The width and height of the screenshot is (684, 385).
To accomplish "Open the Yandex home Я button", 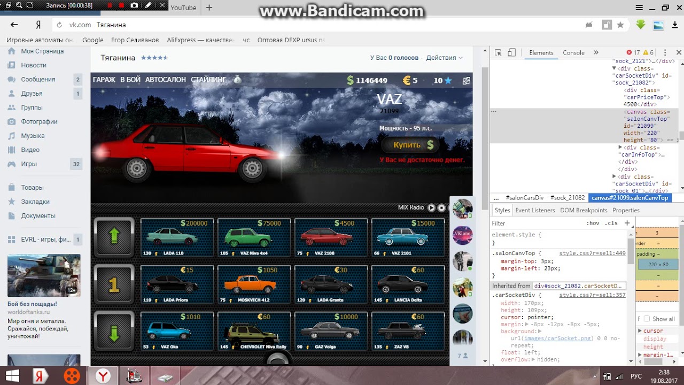I will pyautogui.click(x=38, y=25).
